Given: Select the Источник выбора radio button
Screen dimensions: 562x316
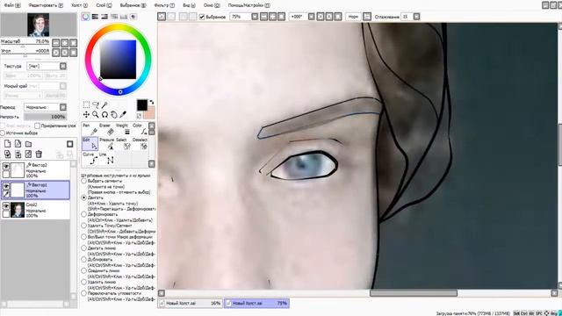Looking at the screenshot, I should (x=3, y=133).
